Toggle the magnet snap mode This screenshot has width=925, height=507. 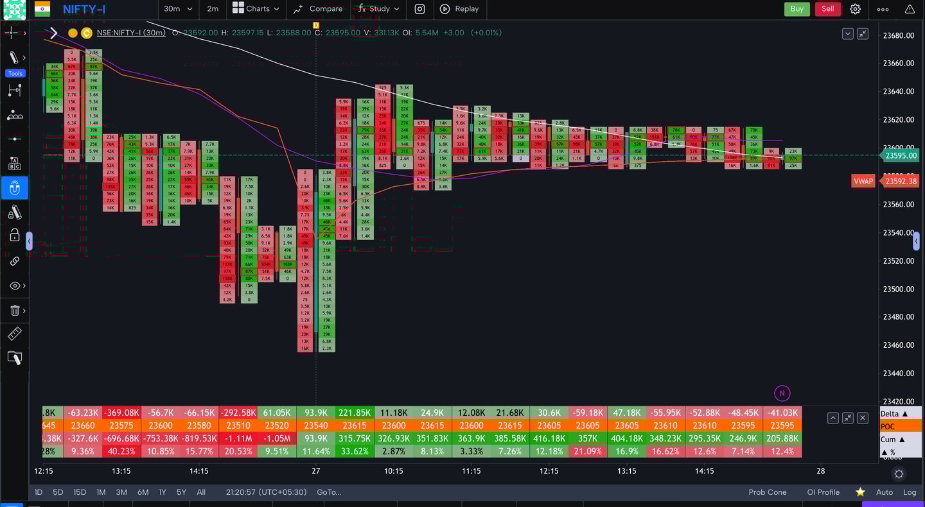[14, 188]
